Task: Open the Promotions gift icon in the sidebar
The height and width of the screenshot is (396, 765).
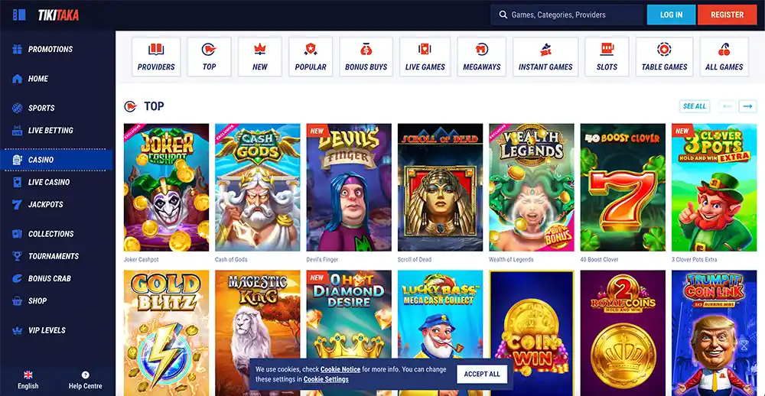Action: click(x=17, y=49)
